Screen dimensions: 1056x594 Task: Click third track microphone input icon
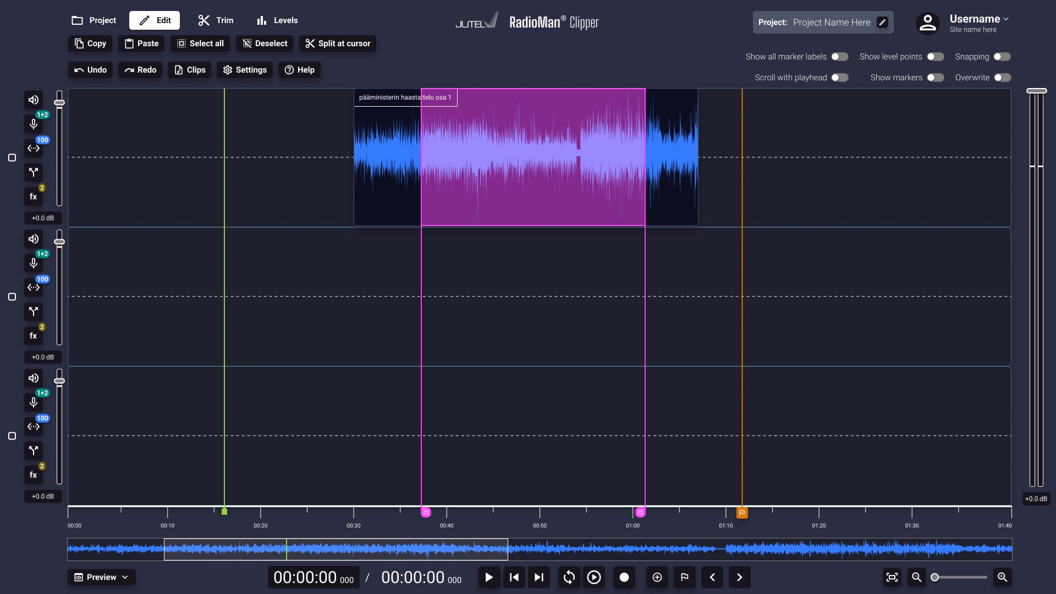[x=34, y=402]
